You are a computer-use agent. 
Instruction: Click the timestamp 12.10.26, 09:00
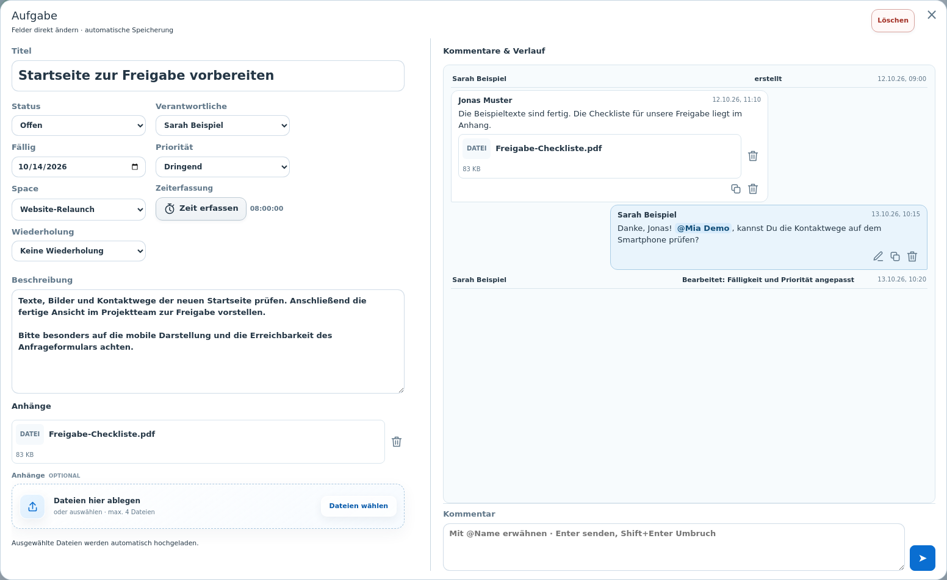pos(902,79)
